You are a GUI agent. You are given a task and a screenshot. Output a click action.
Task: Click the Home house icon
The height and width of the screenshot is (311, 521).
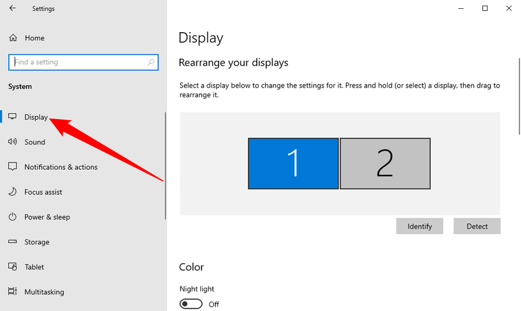(x=13, y=38)
